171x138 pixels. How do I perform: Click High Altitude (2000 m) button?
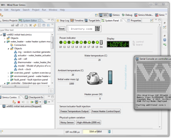click(x=88, y=122)
